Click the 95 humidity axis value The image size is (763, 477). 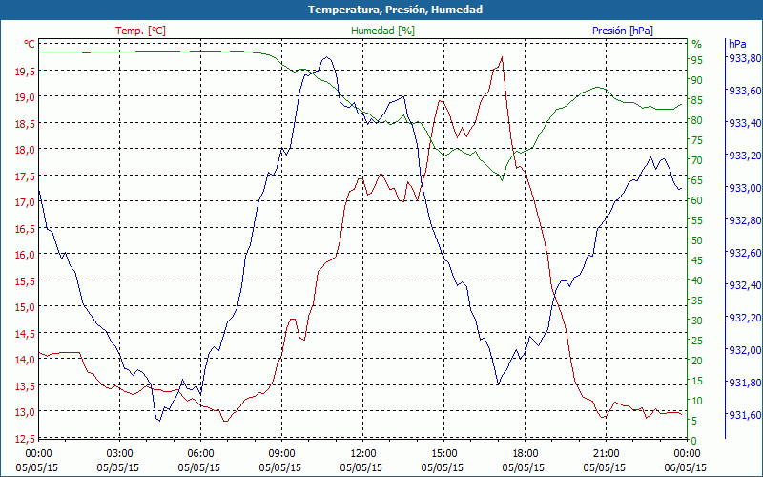tap(696, 59)
